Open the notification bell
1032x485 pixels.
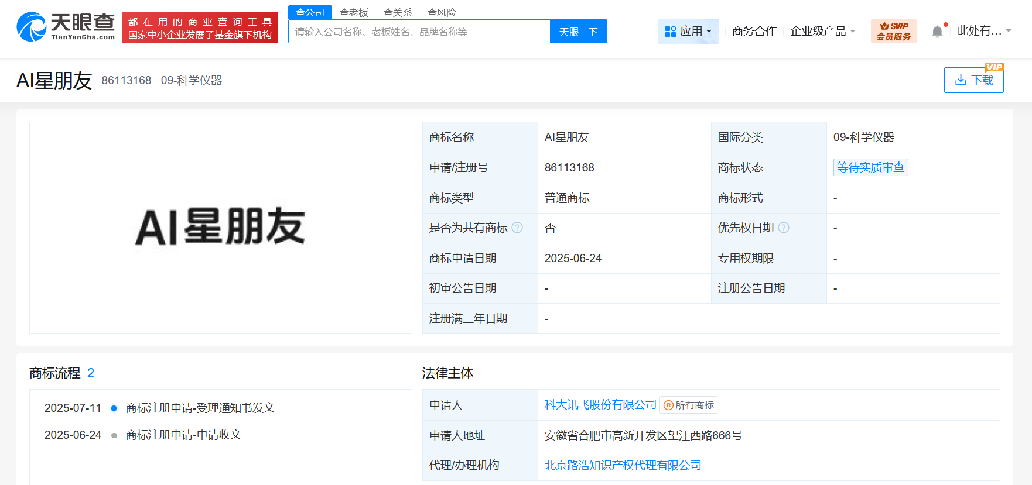coord(937,32)
